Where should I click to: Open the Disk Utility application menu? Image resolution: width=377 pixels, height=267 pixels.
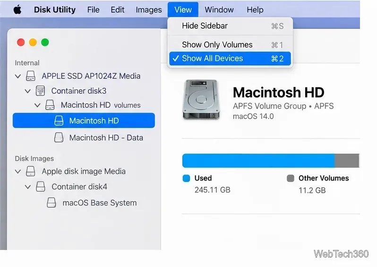[55, 10]
